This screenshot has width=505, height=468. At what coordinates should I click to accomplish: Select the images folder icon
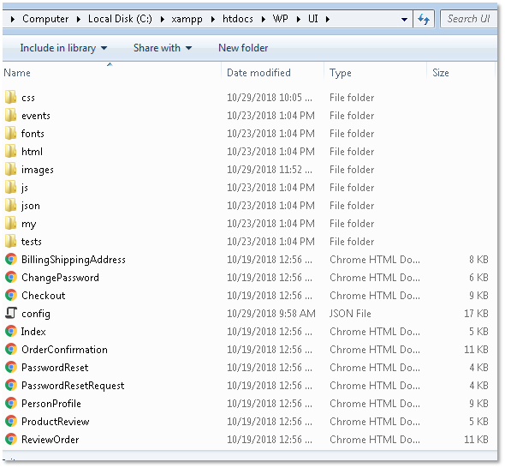pos(10,169)
